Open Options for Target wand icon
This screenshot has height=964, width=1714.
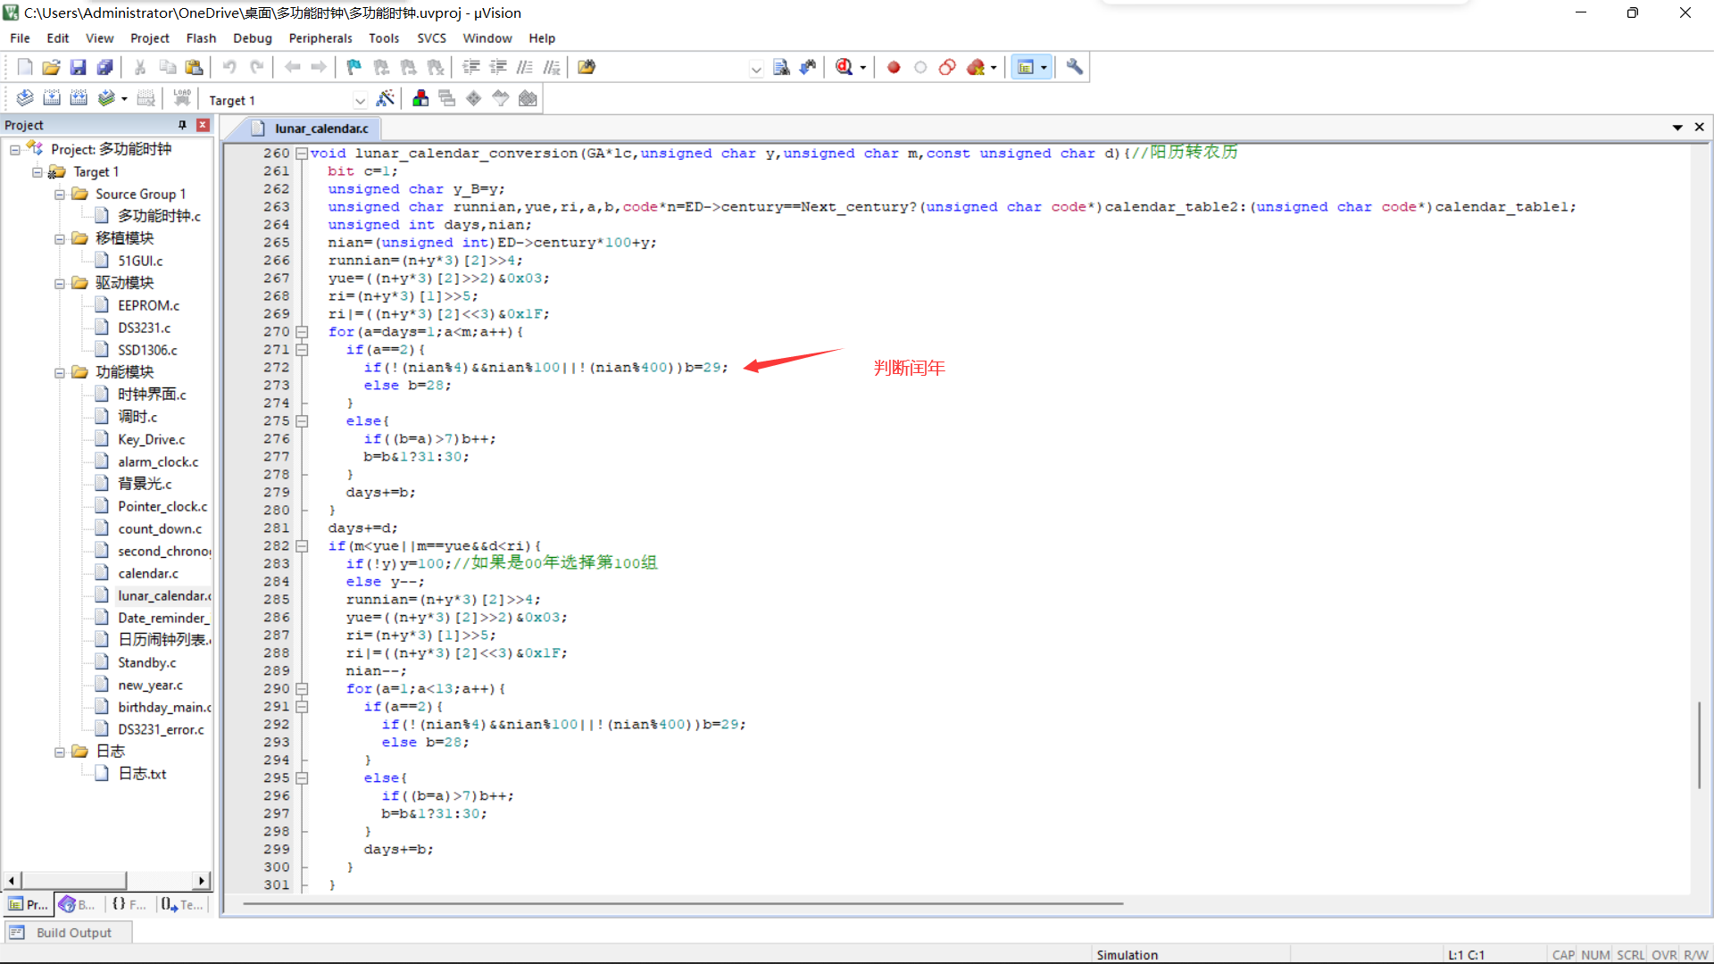tap(386, 98)
